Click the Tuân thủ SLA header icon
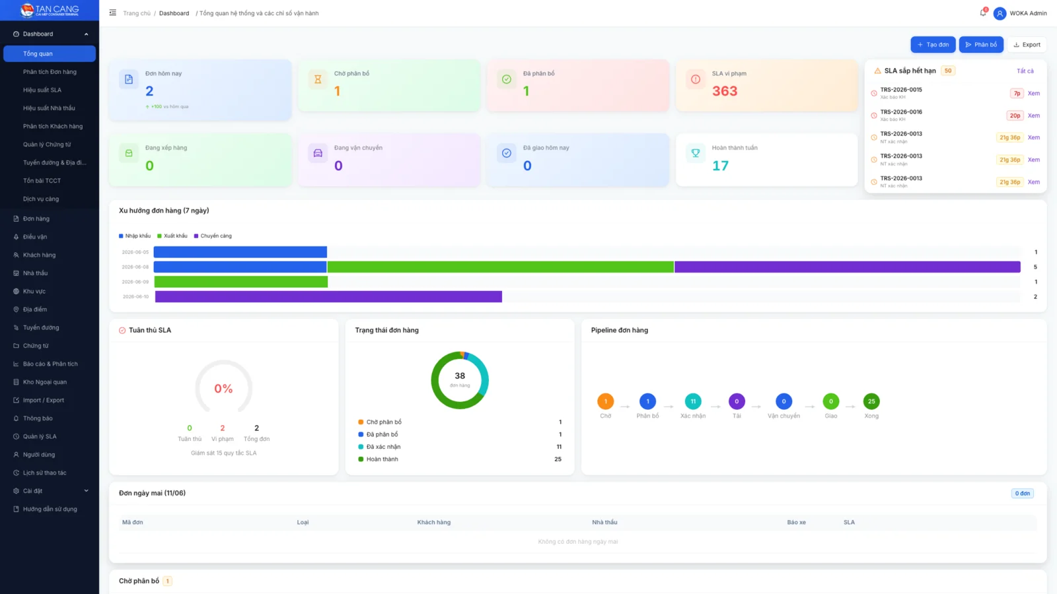The image size is (1057, 594). coord(122,331)
